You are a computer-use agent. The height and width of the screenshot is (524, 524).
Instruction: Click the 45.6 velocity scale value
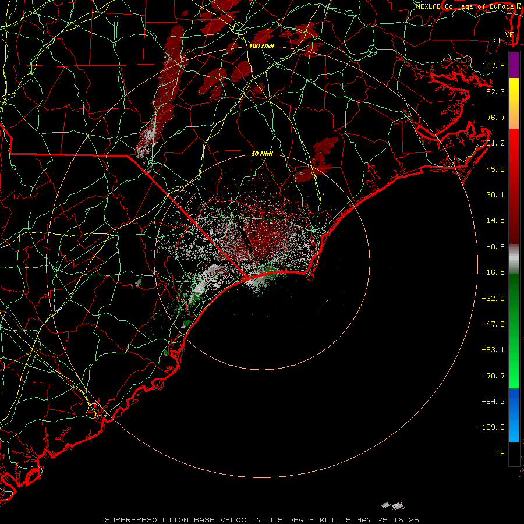tap(495, 169)
